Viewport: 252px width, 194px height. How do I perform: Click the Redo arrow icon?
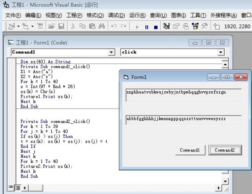123,26
